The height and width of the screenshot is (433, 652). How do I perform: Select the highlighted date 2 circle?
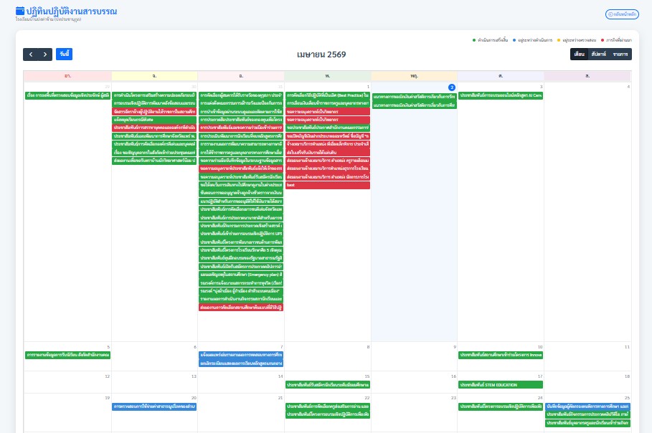[x=452, y=87]
